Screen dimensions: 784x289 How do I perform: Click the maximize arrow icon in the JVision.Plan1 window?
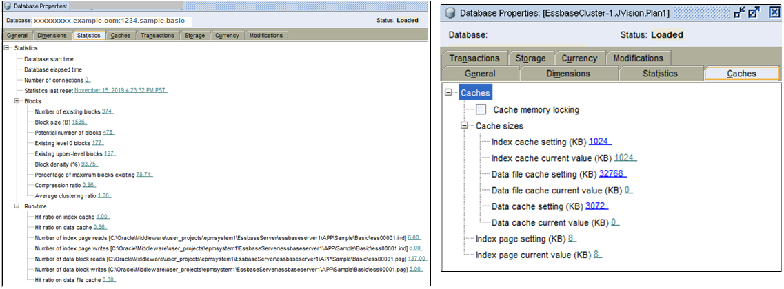tap(754, 14)
